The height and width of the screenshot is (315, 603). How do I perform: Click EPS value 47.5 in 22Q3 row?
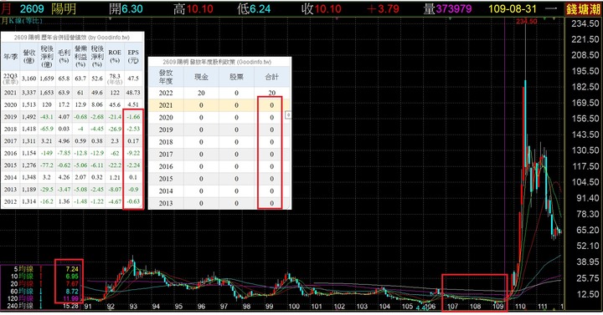coord(133,79)
